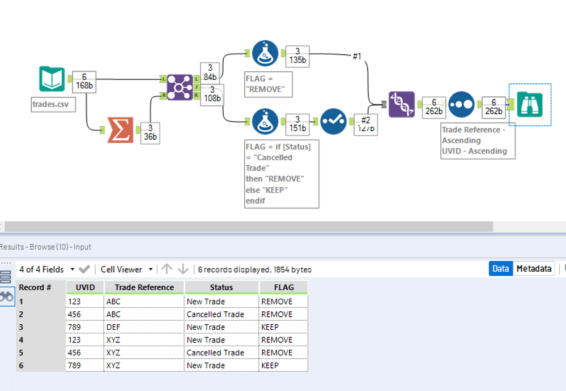Screen dimensions: 566x391
Task: Open the 4 of 4 Fields dropdown
Action: pyautogui.click(x=47, y=269)
